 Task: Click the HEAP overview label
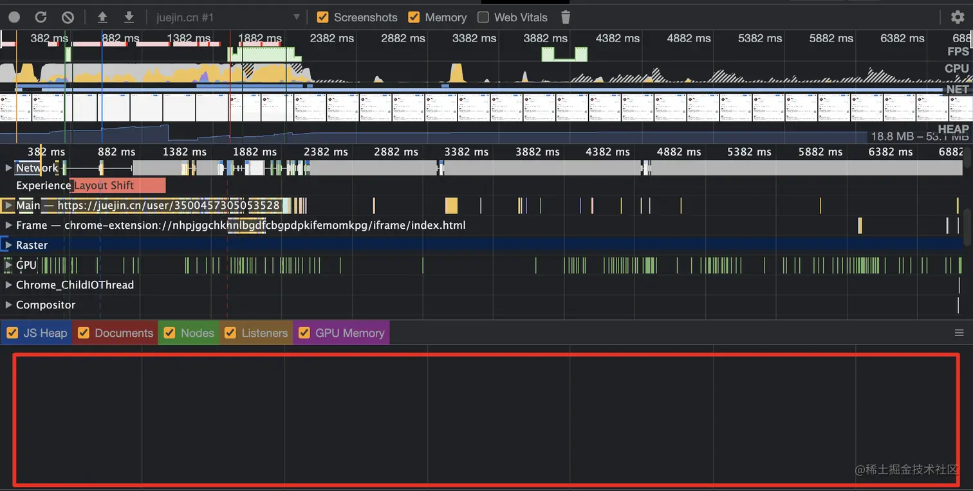click(953, 129)
